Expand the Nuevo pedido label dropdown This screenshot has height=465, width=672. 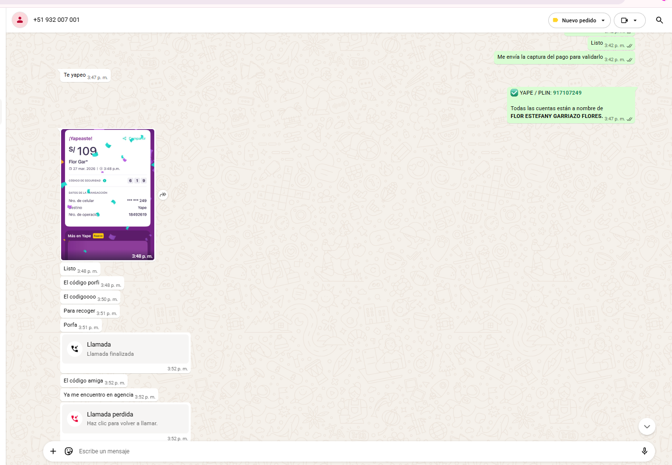tap(603, 20)
